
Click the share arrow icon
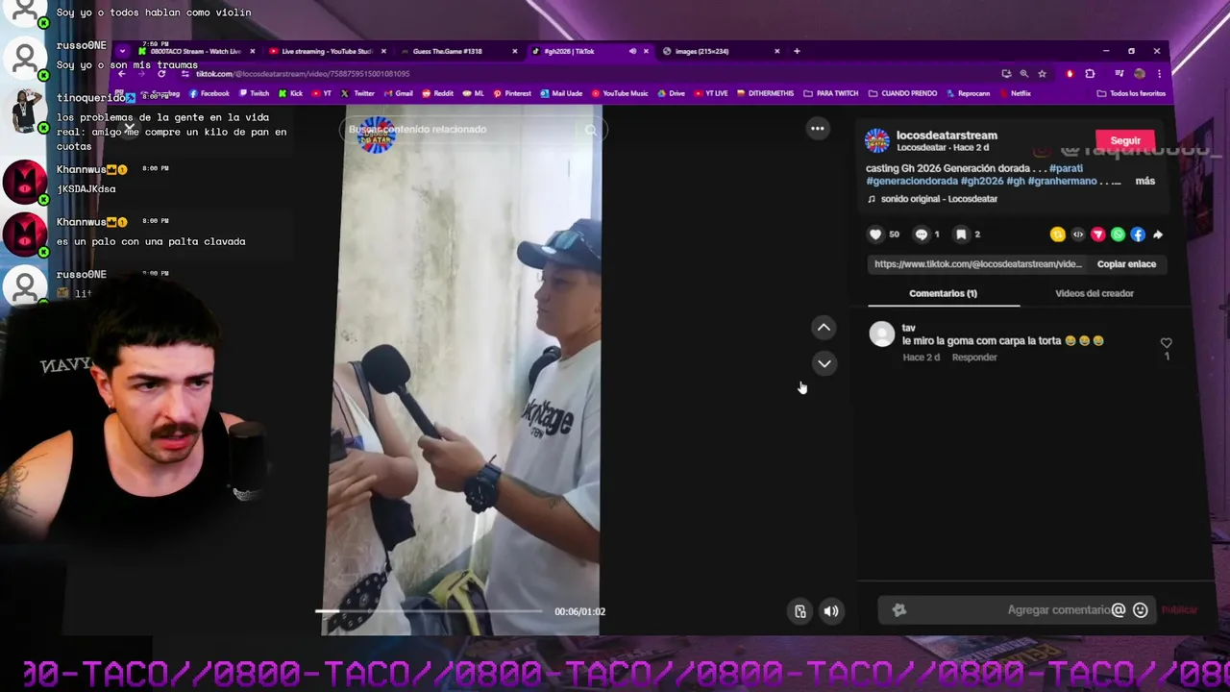point(1158,235)
